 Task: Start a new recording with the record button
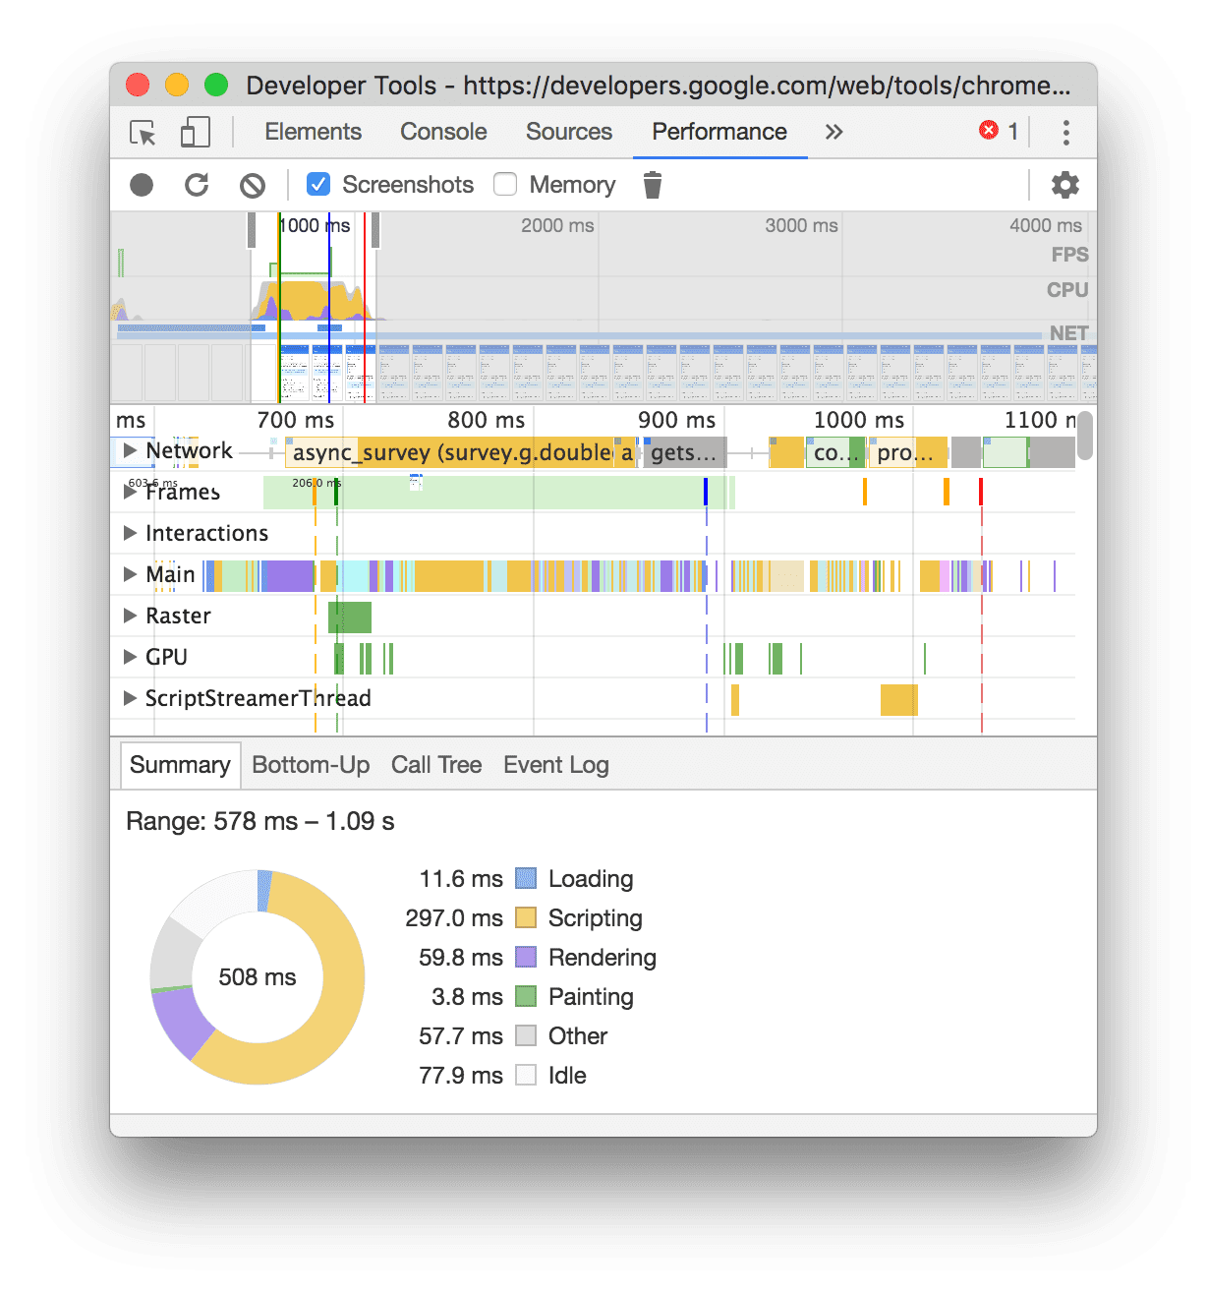(141, 184)
